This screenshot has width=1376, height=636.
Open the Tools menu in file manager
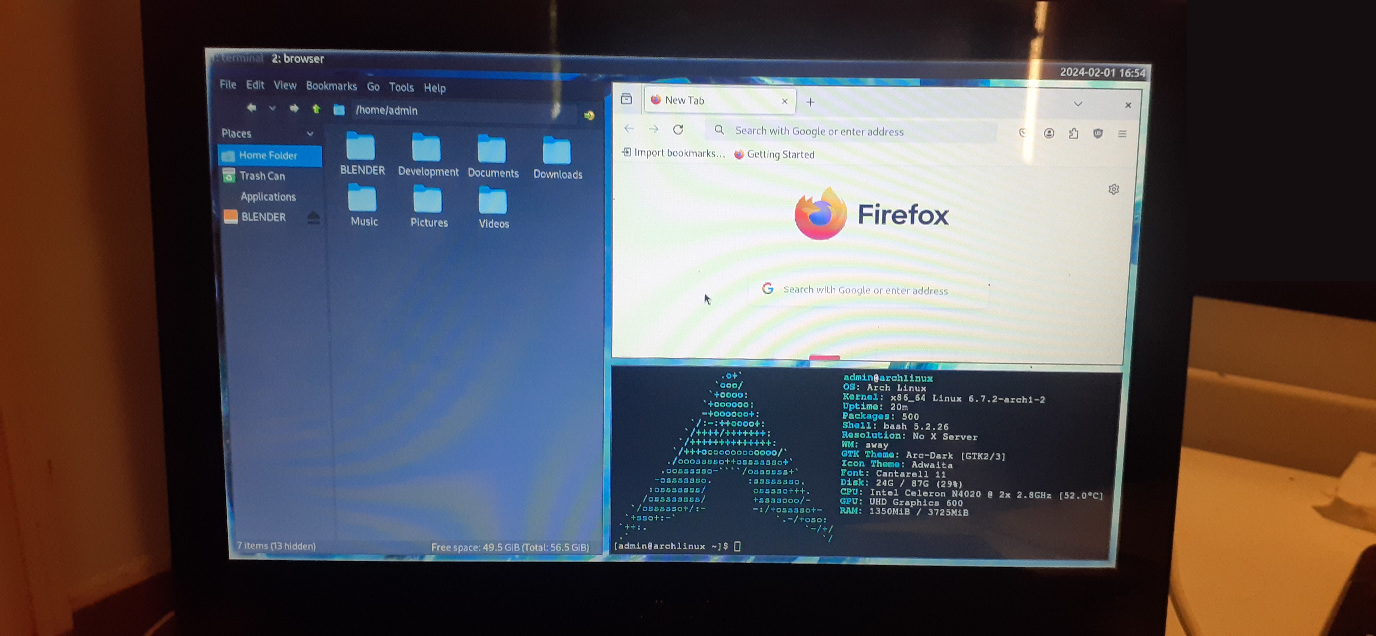(401, 87)
